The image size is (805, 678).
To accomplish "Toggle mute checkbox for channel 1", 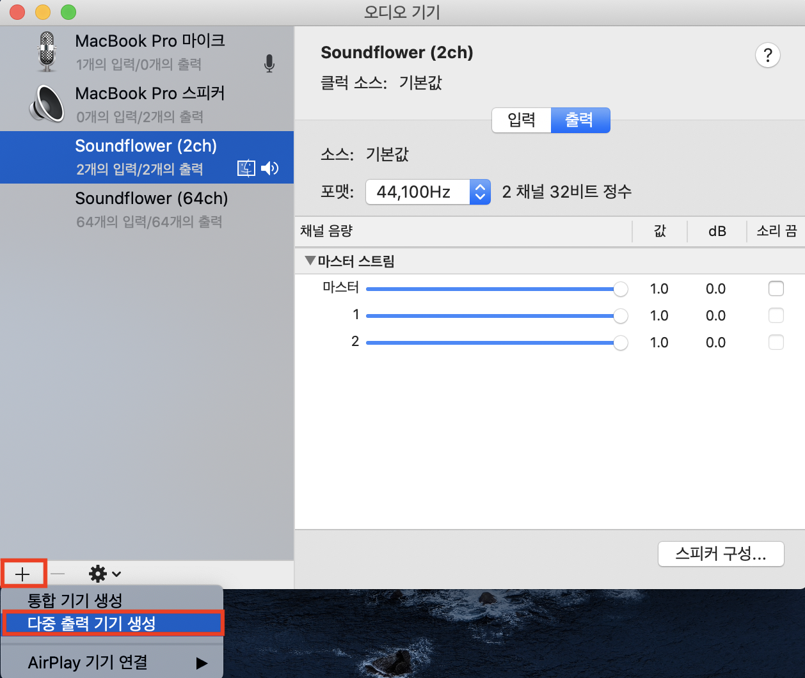I will click(776, 315).
